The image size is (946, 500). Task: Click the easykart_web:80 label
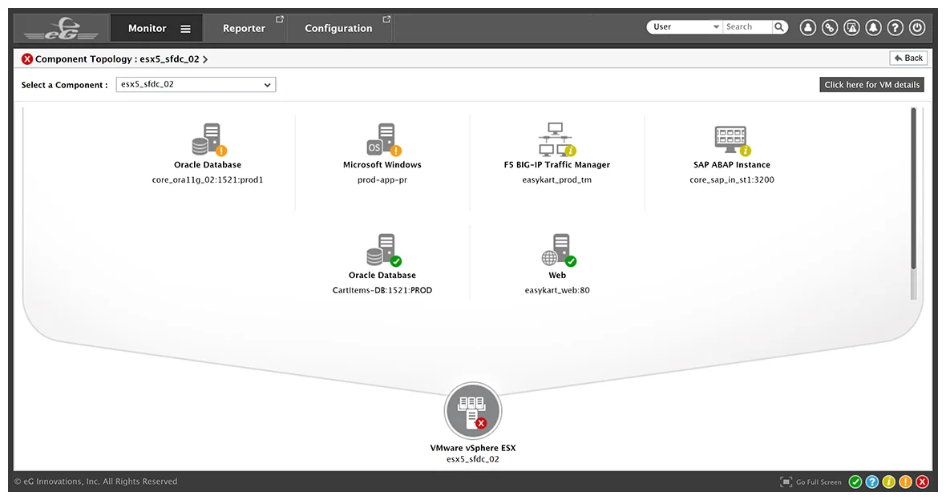point(557,290)
